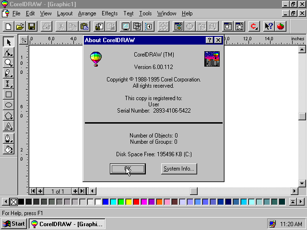Viewport: 307px width, 230px height.
Task: Click the Group objects toolbar icon
Action: 164,26
